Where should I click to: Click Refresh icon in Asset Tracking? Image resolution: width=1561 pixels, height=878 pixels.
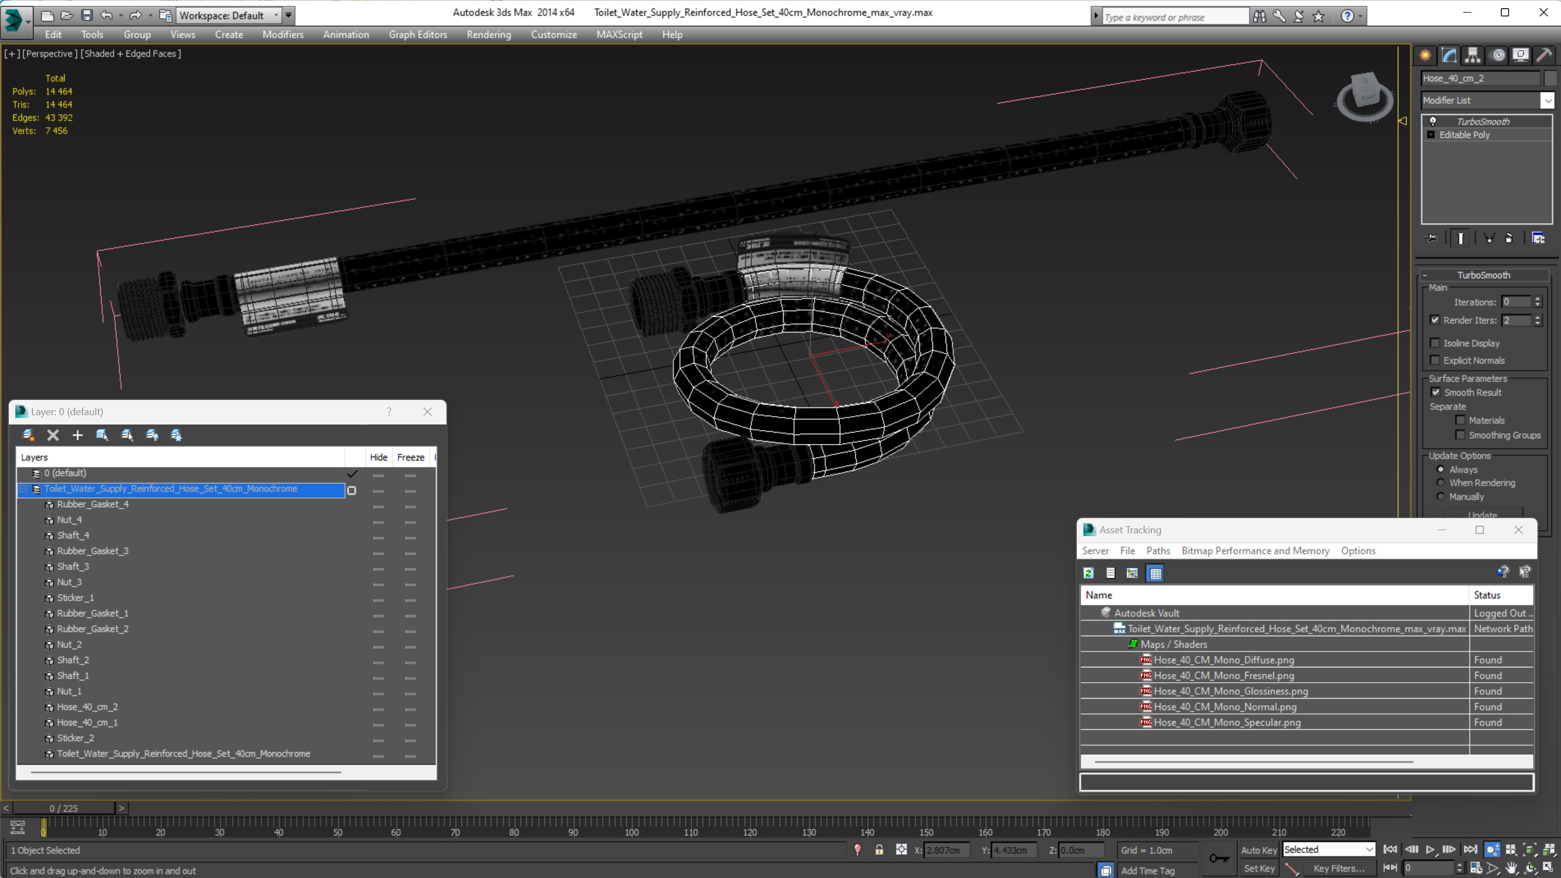pyautogui.click(x=1088, y=573)
